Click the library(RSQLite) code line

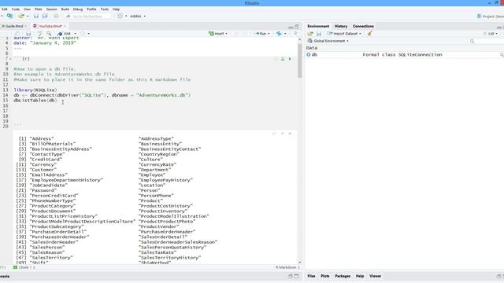coord(35,90)
